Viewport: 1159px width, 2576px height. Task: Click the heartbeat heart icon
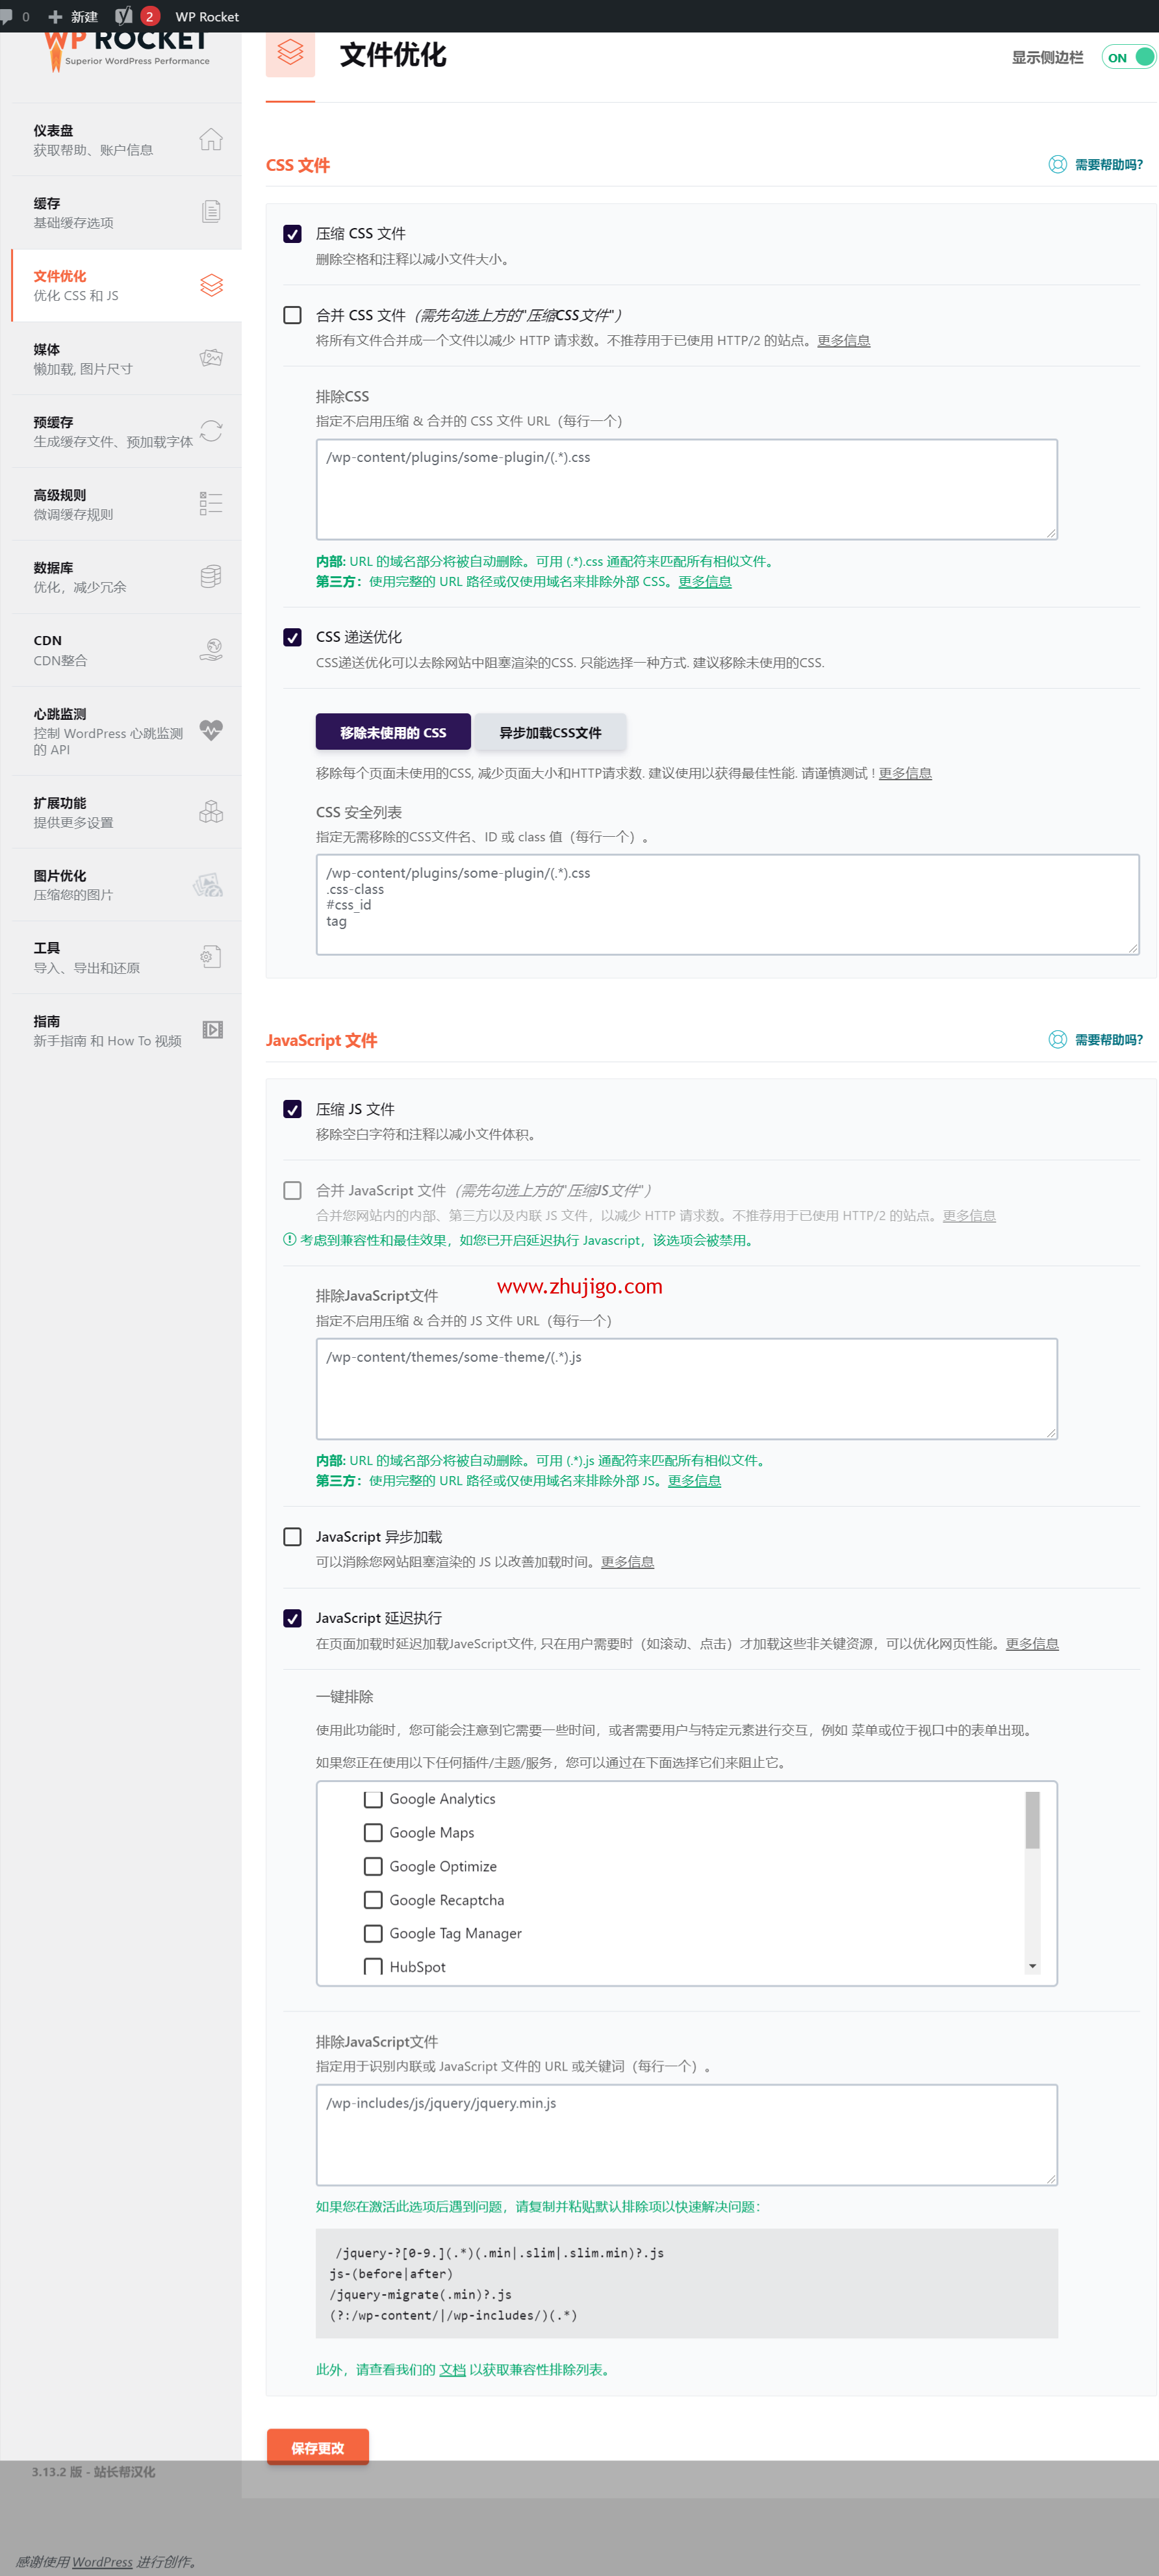click(x=210, y=730)
